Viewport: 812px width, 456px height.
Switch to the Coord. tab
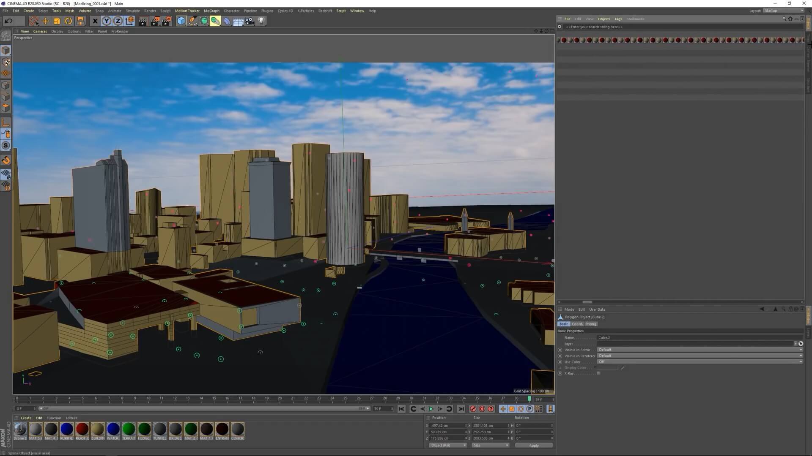[577, 324]
